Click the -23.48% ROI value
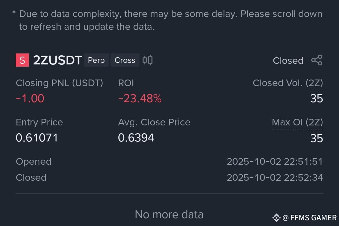This screenshot has width=339, height=226. pyautogui.click(x=140, y=98)
